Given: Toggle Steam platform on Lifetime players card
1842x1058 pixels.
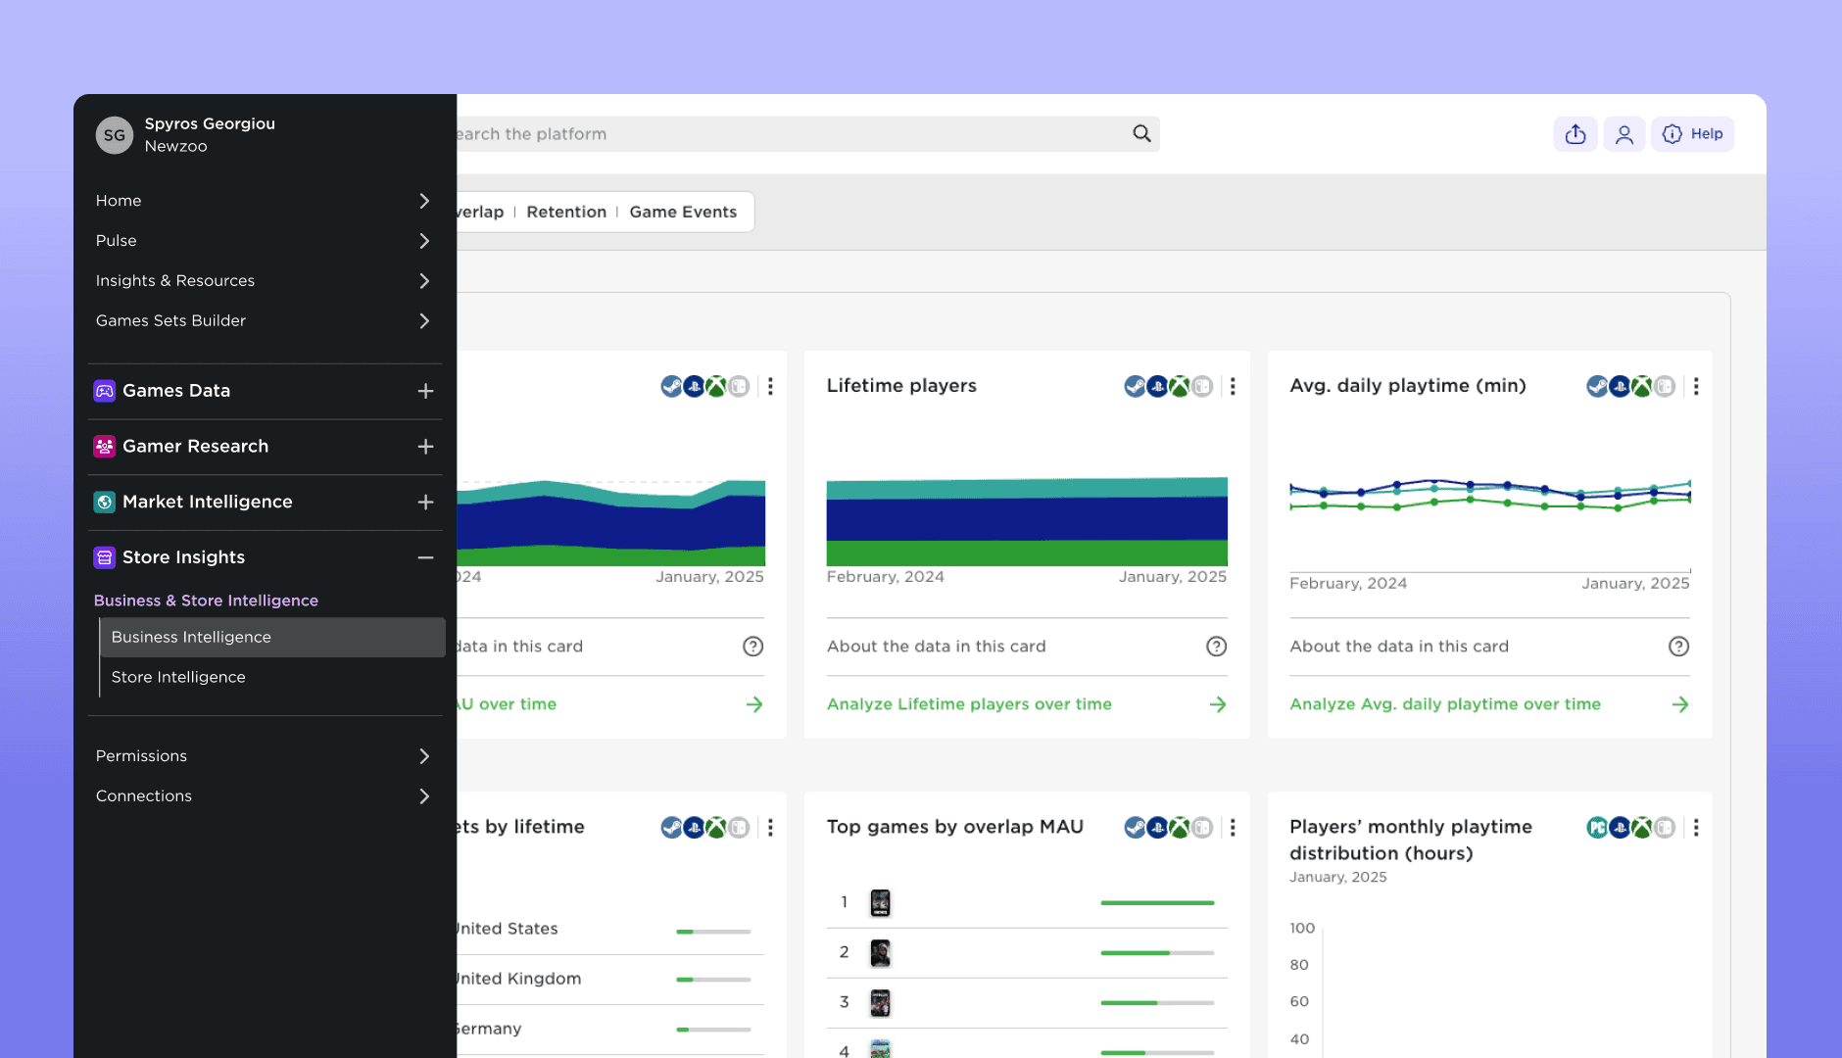Looking at the screenshot, I should tap(1135, 387).
